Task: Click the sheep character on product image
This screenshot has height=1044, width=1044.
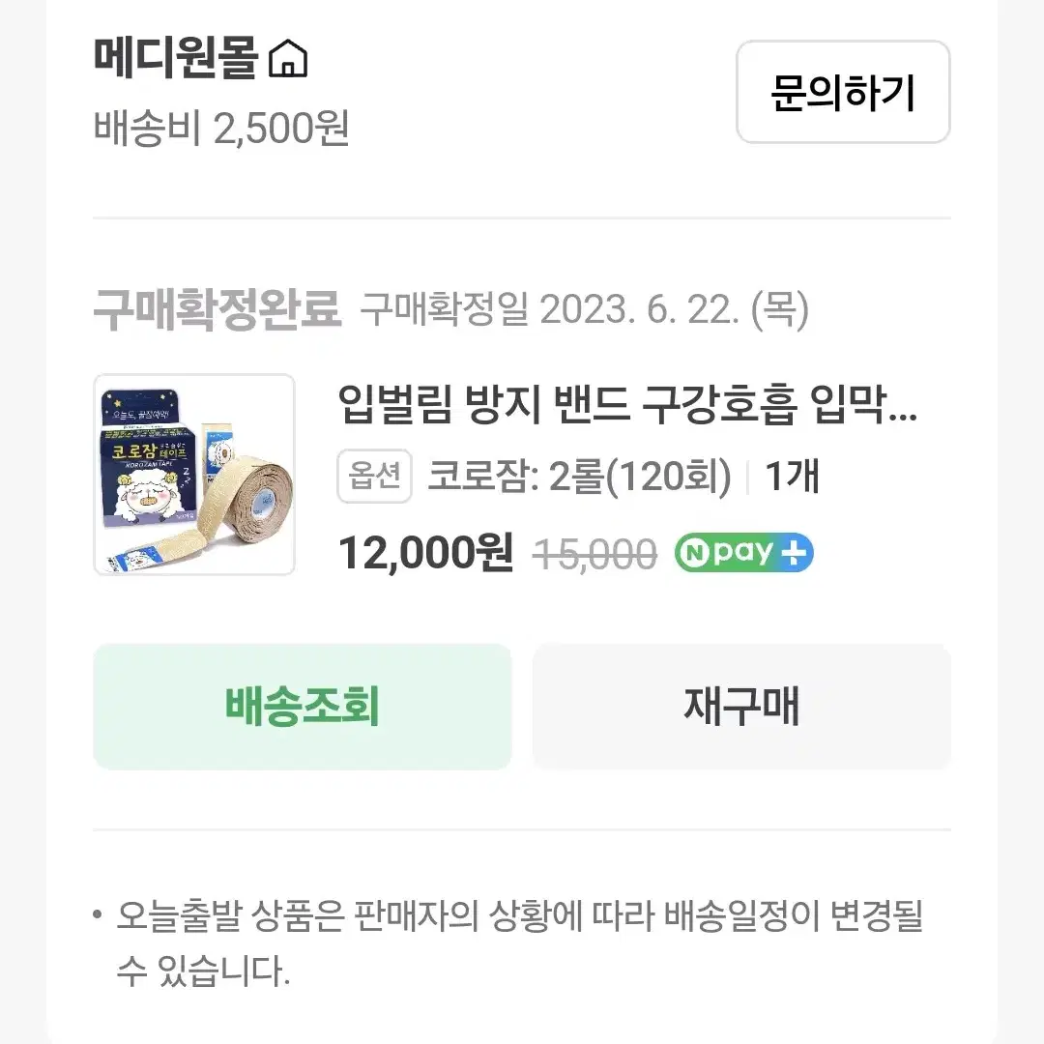Action: [153, 497]
